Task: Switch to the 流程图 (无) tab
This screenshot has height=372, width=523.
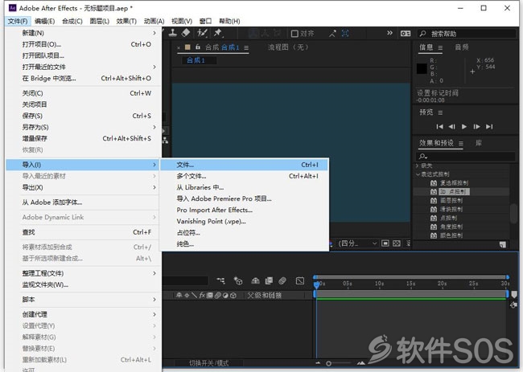Action: pyautogui.click(x=289, y=47)
